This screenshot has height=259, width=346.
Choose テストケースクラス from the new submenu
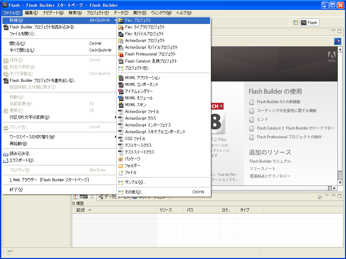pyautogui.click(x=164, y=146)
